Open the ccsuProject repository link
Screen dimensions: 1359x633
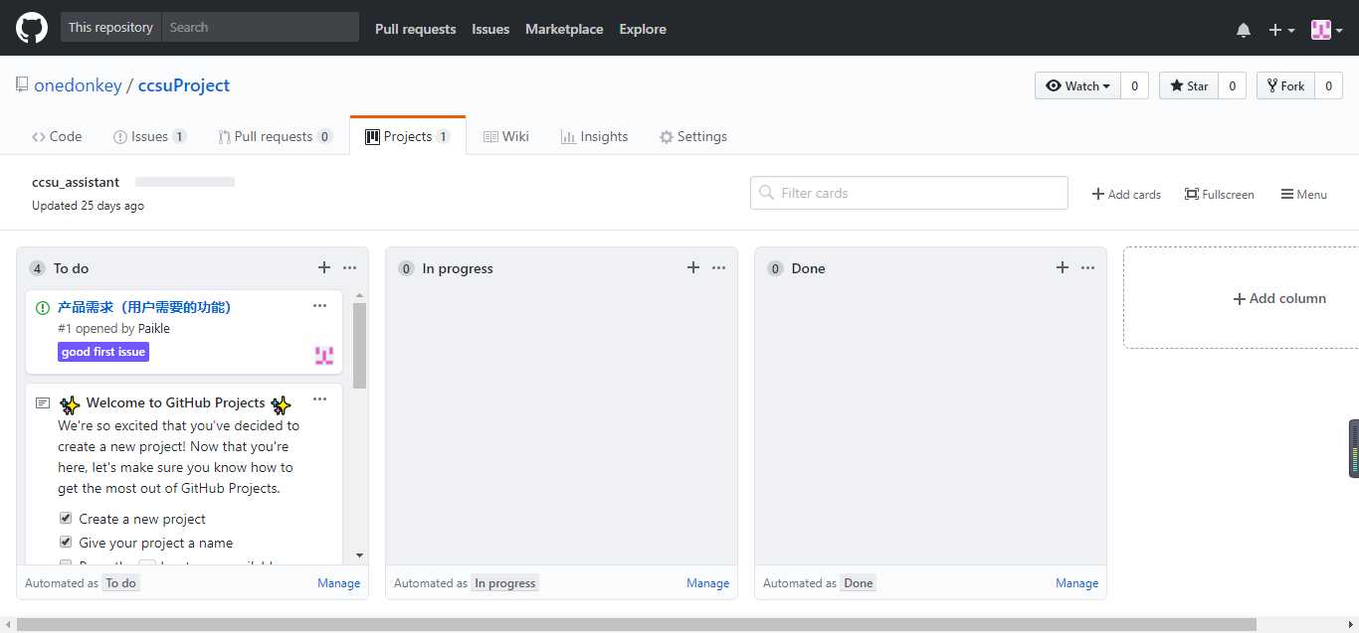184,85
